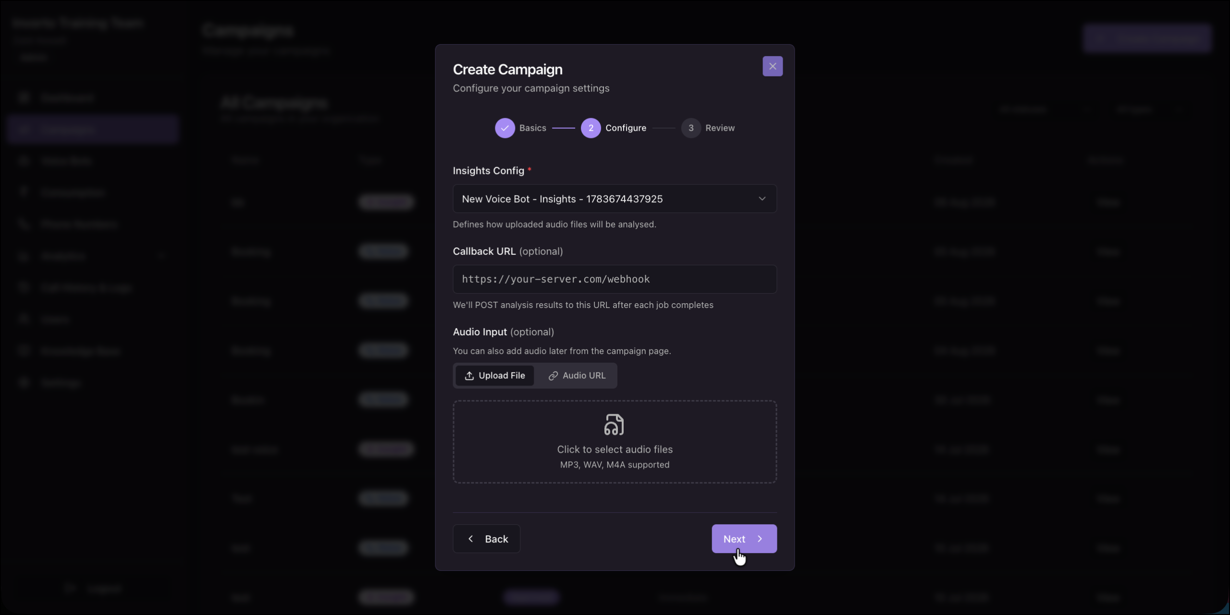Click the left chevron on Back
1230x615 pixels.
point(470,539)
